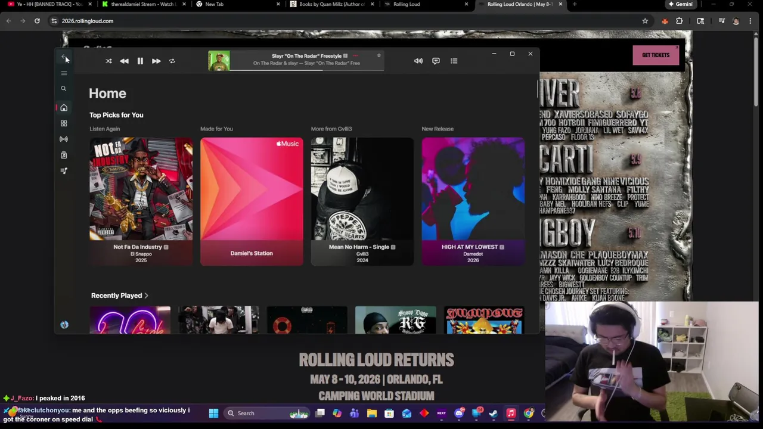
Task: Open the account avatar in the sidebar
Action: [64, 325]
